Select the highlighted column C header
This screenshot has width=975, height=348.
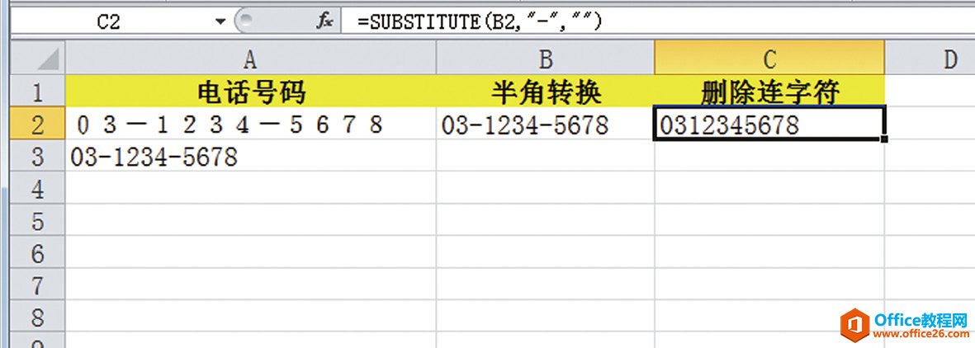pos(769,59)
